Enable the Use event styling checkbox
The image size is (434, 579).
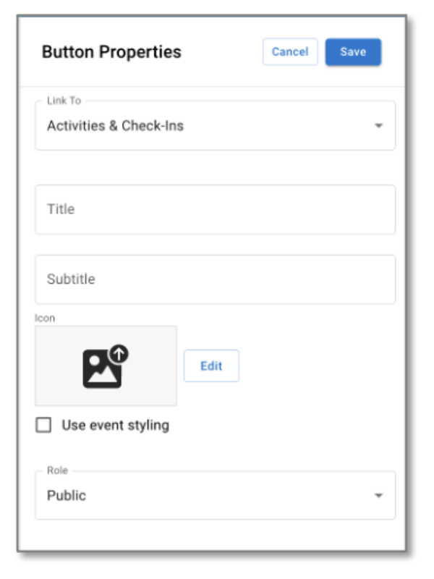pyautogui.click(x=44, y=425)
